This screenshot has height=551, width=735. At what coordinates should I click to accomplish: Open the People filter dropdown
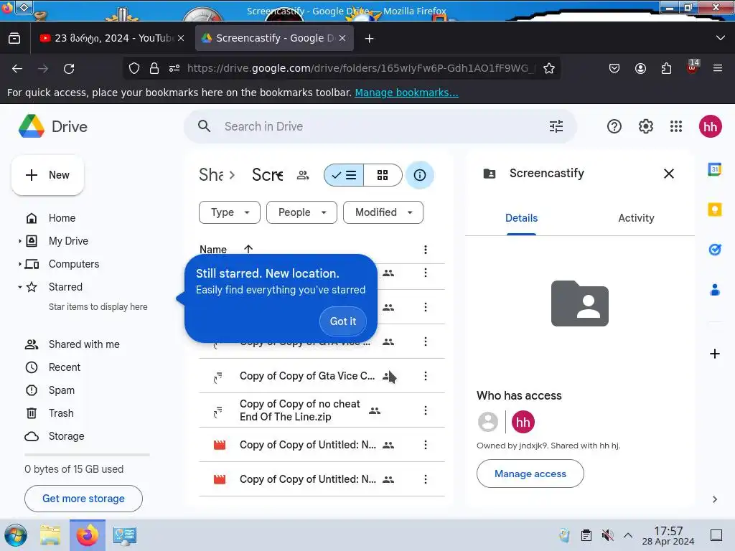301,212
